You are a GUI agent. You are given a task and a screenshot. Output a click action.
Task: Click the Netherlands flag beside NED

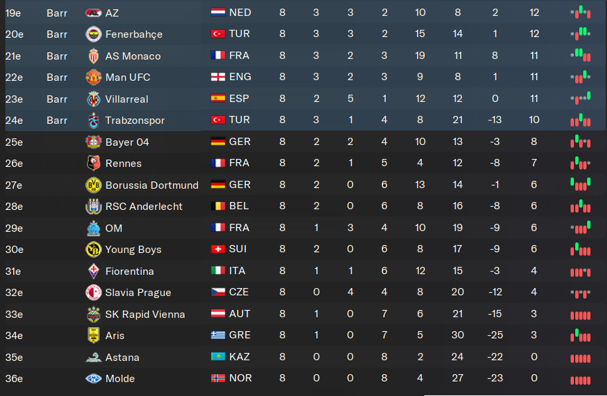(218, 13)
